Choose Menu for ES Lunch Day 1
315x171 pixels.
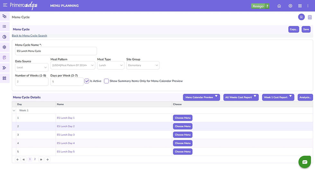pos(183,118)
